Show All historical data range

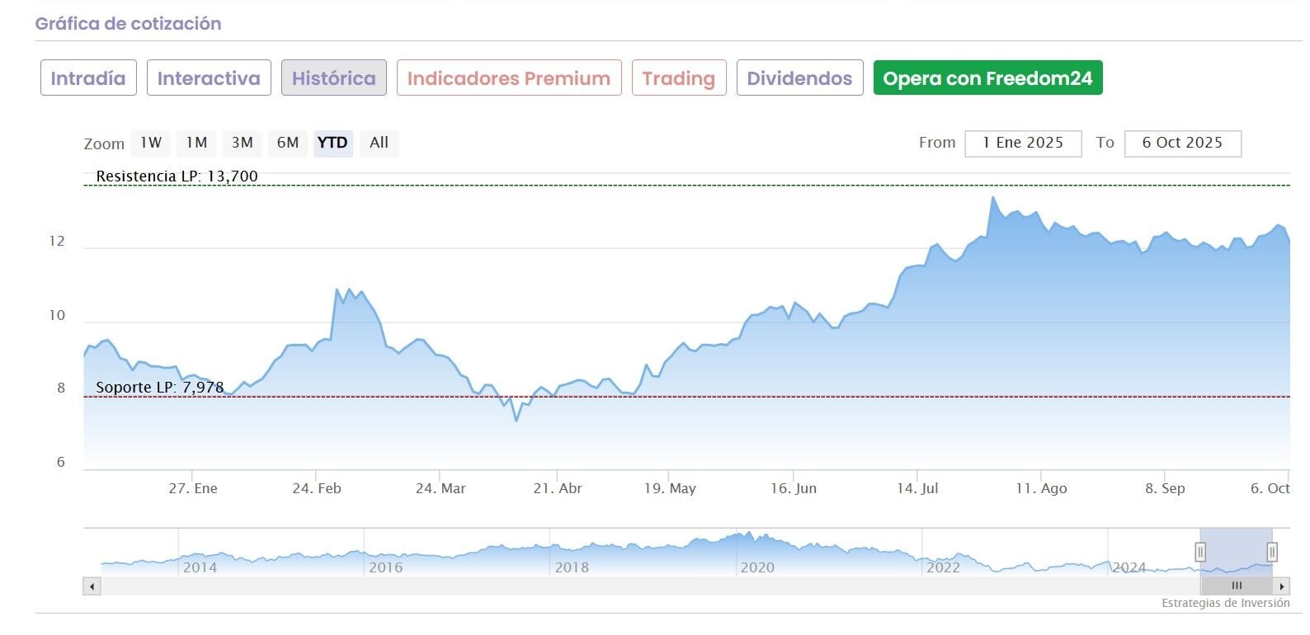pyautogui.click(x=379, y=143)
